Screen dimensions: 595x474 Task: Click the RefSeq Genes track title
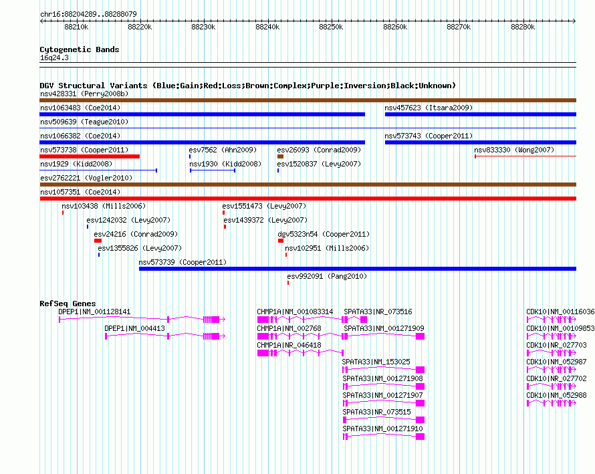tap(68, 304)
